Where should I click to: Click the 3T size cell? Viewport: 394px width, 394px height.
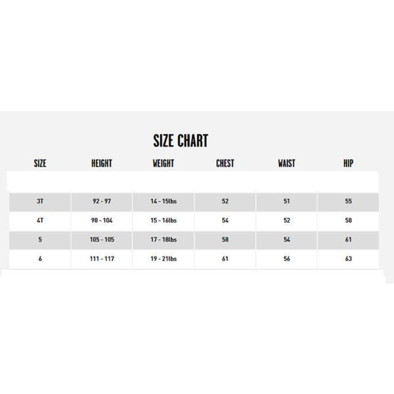coord(40,202)
